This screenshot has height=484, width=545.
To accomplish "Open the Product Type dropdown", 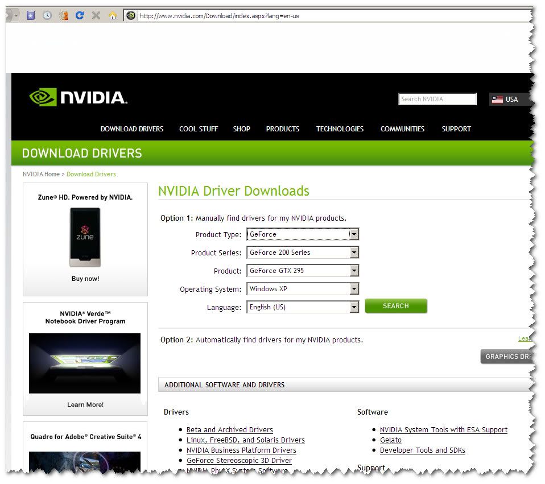I will [302, 234].
